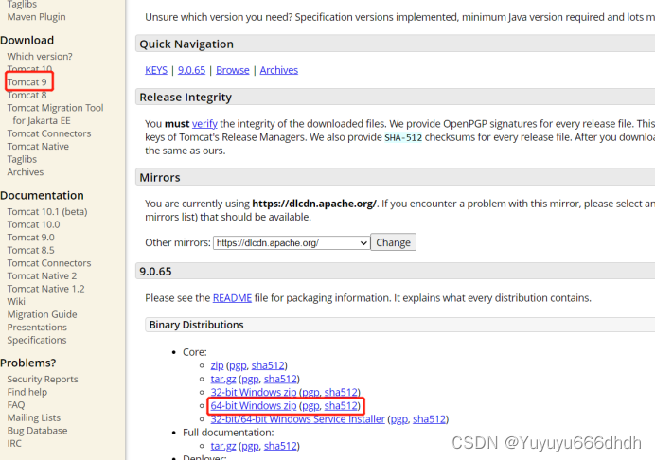Click the Change mirror button
Image resolution: width=655 pixels, height=461 pixels.
[393, 242]
